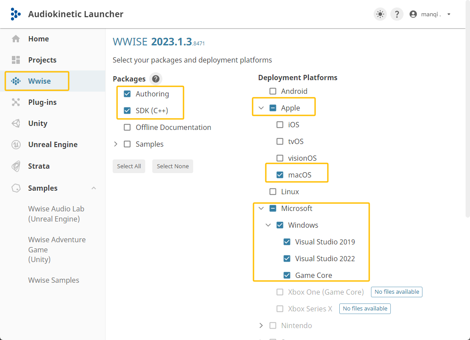This screenshot has width=470, height=340.
Task: Click the Projects grid icon
Action: pos(16,60)
